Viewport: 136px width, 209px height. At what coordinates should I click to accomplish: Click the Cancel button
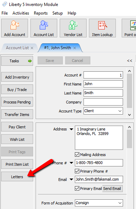[x=78, y=60]
